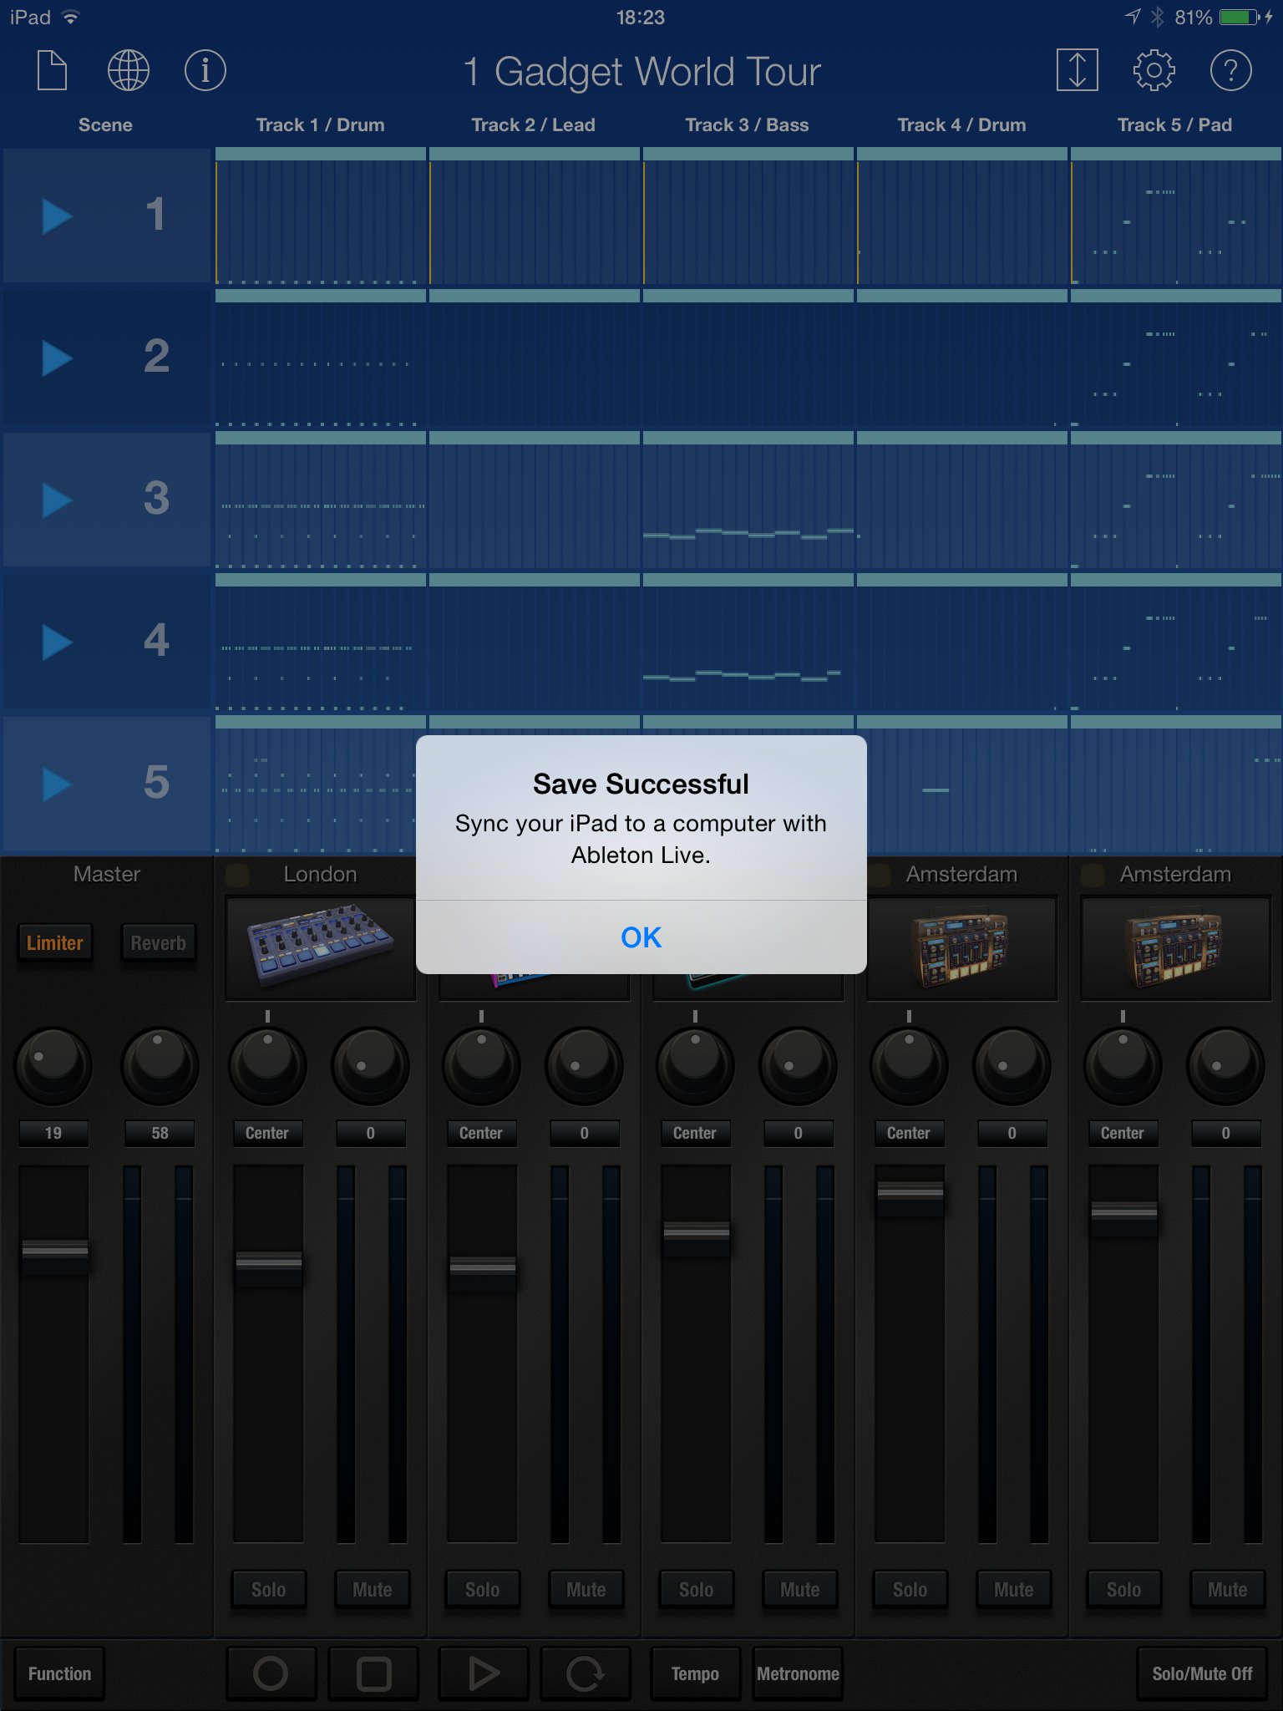Mute Track 2 Lead
Viewport: 1283px width, 1711px height.
point(586,1590)
